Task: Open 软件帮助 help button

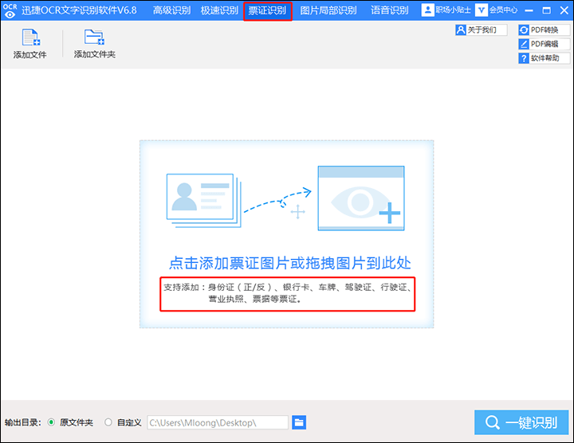Action: (544, 58)
